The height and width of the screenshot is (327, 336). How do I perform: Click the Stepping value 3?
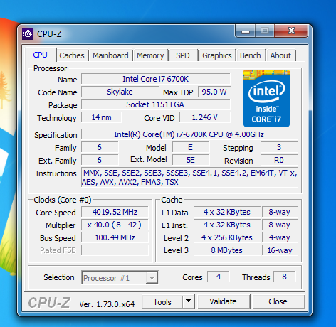279,147
